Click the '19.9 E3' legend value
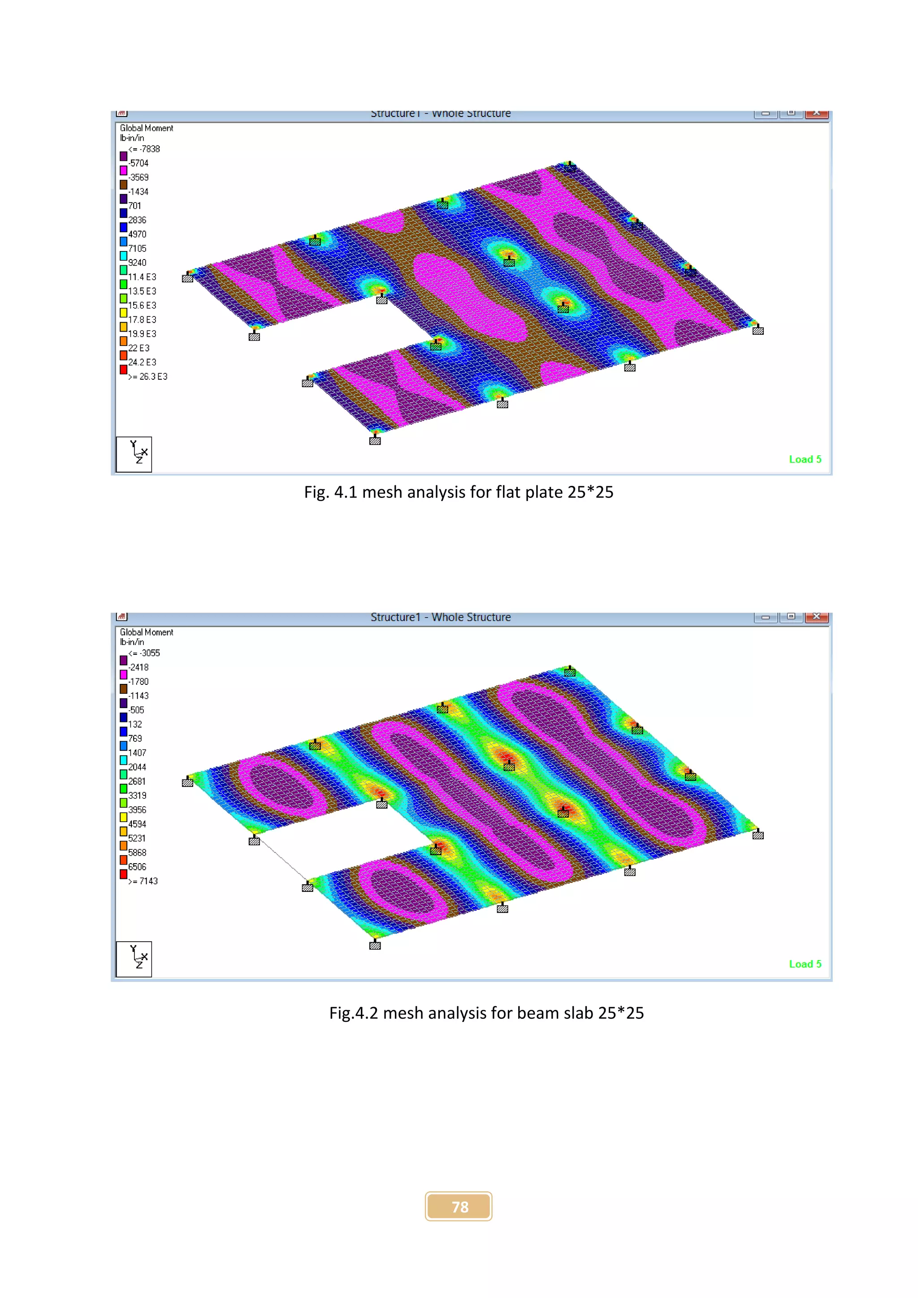This screenshot has height=1298, width=918. (x=143, y=334)
